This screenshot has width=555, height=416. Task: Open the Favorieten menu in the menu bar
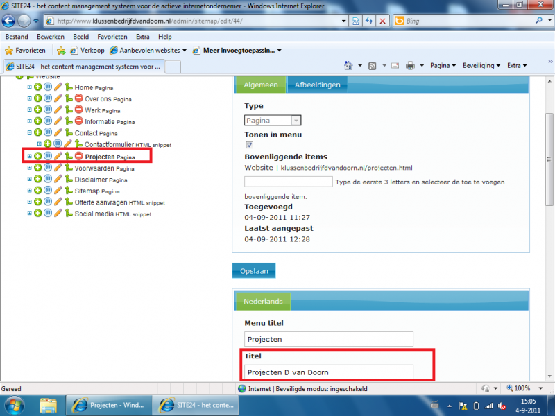click(112, 36)
